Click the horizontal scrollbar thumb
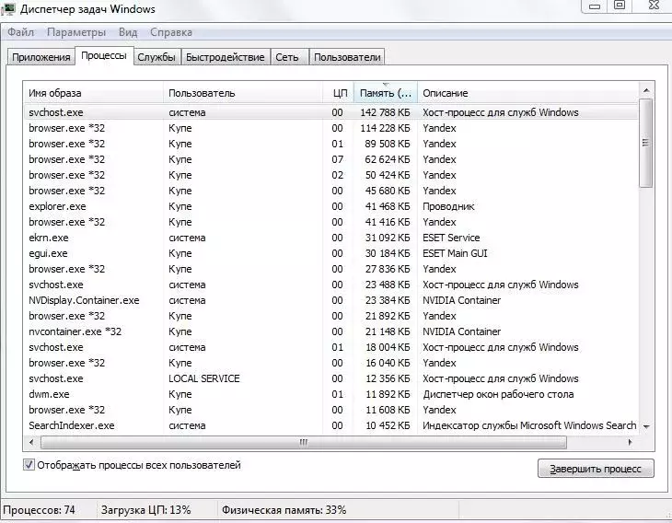672x523 pixels. coord(304,442)
